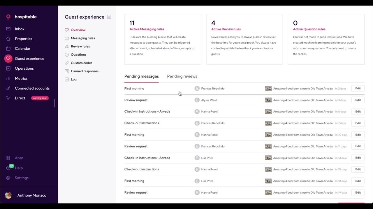Image resolution: width=373 pixels, height=209 pixels.
Task: Open the Metrics bar chart icon
Action: coord(8,79)
